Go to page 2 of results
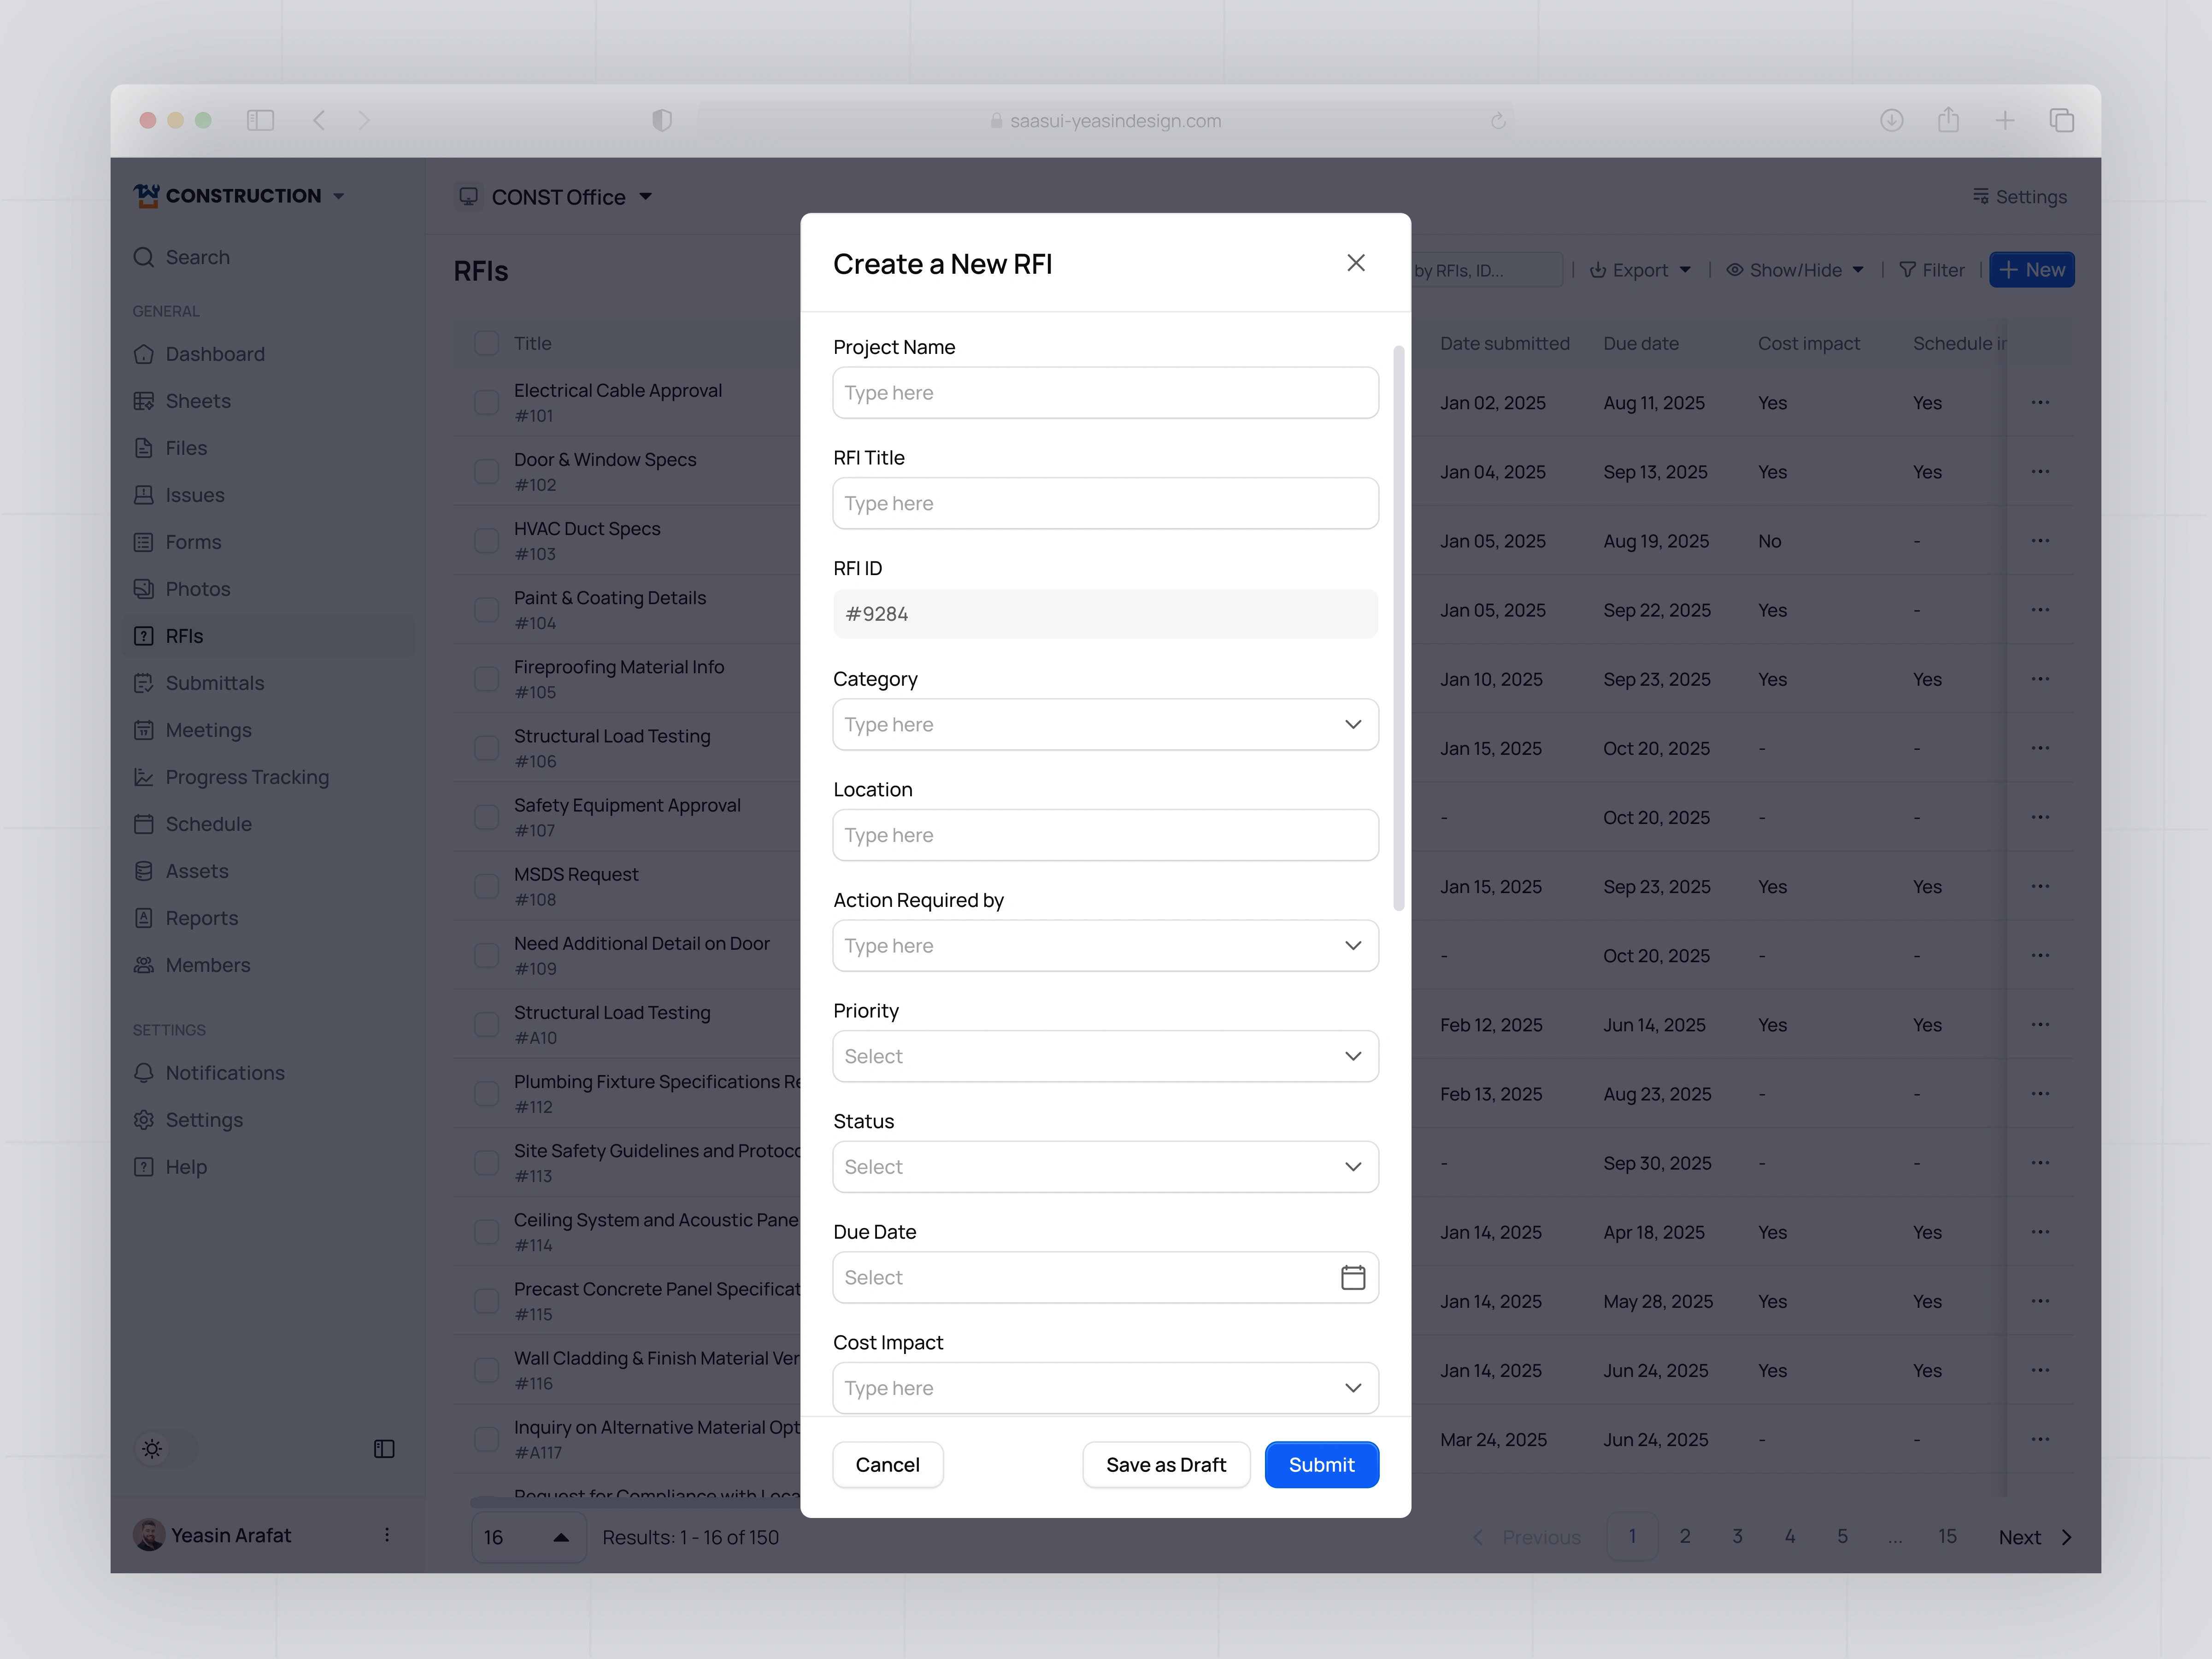 point(1684,1536)
